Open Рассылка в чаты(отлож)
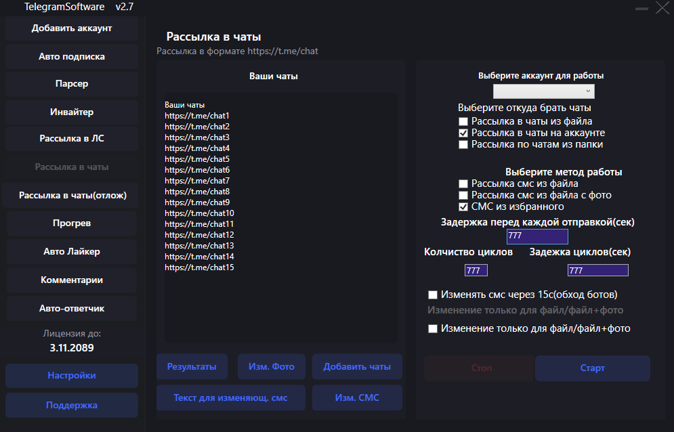This screenshot has width=674, height=432. coord(72,195)
